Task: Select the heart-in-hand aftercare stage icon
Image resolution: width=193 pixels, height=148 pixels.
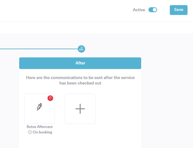Action: pyautogui.click(x=81, y=49)
